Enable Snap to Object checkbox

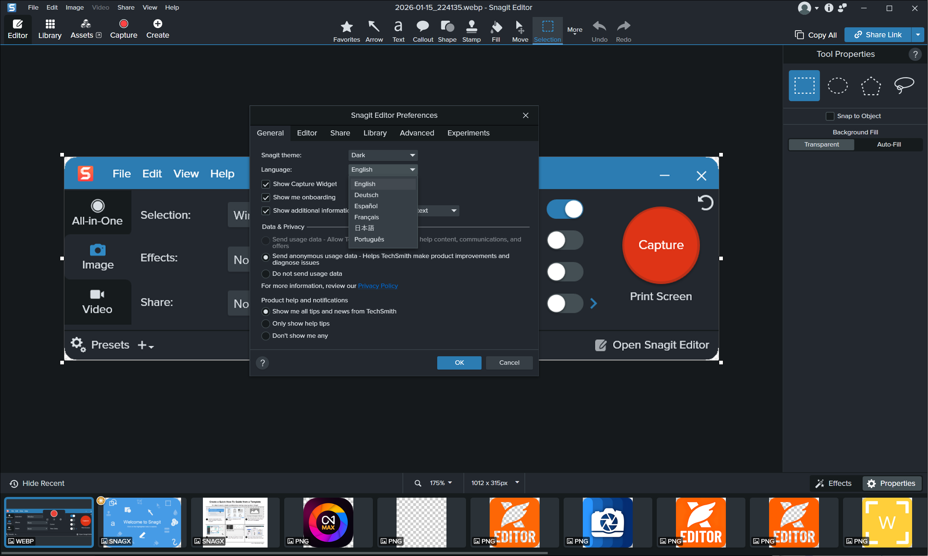click(x=830, y=116)
